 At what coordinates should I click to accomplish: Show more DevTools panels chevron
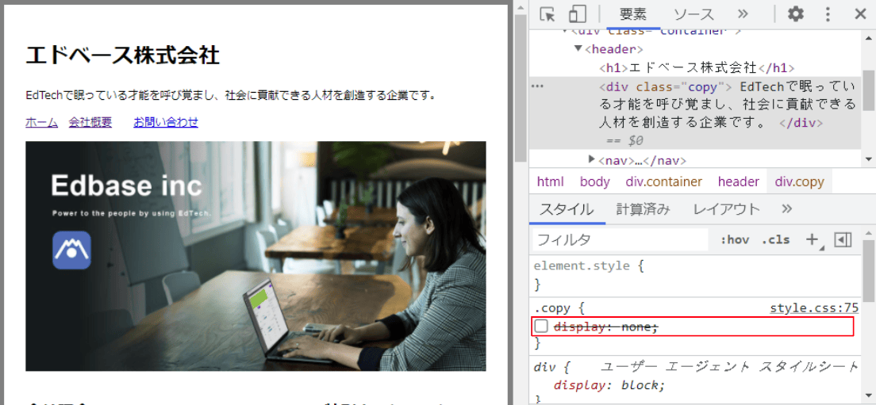pyautogui.click(x=743, y=14)
